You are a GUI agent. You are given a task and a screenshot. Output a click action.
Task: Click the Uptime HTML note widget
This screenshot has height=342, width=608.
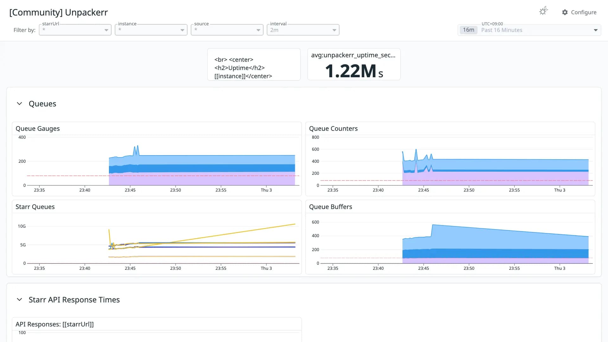(x=254, y=64)
